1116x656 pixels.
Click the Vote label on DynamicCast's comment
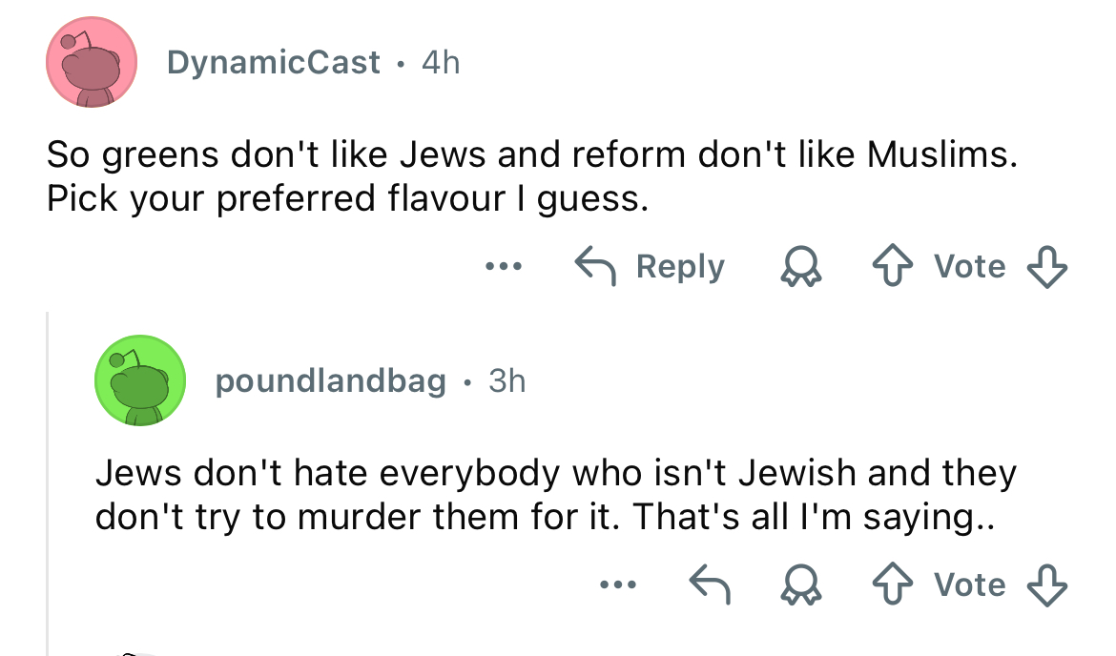969,267
